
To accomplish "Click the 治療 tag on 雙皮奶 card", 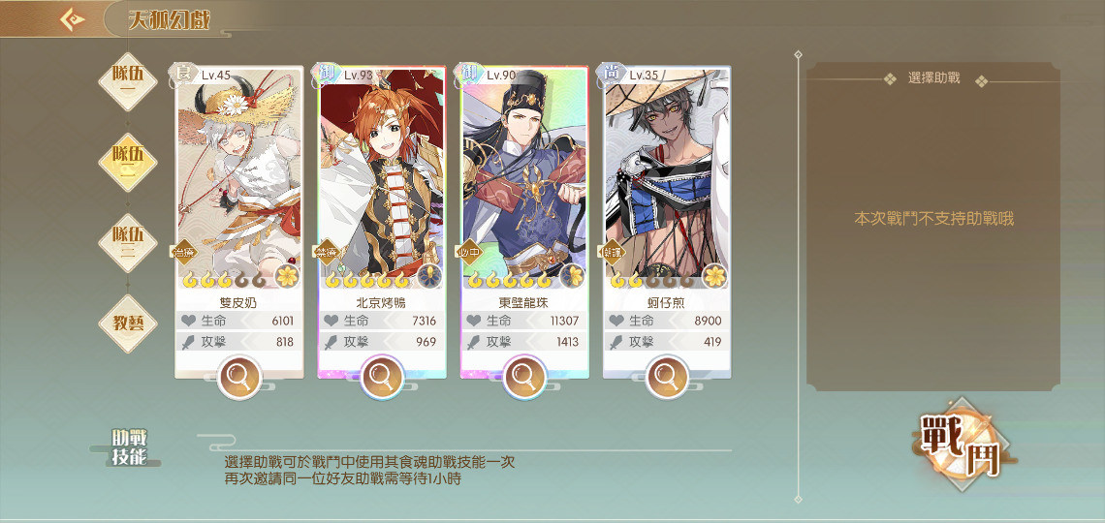I will [x=184, y=252].
